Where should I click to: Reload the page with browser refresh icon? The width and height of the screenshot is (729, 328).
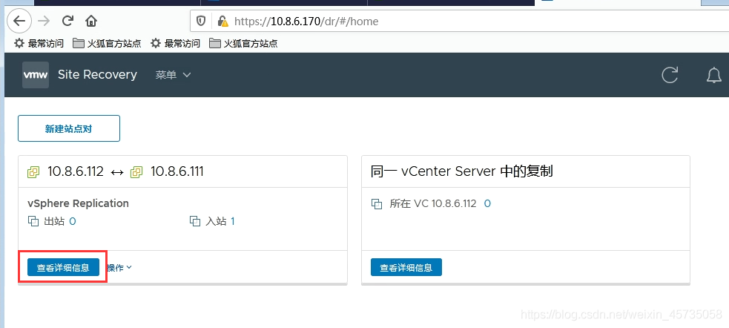68,21
